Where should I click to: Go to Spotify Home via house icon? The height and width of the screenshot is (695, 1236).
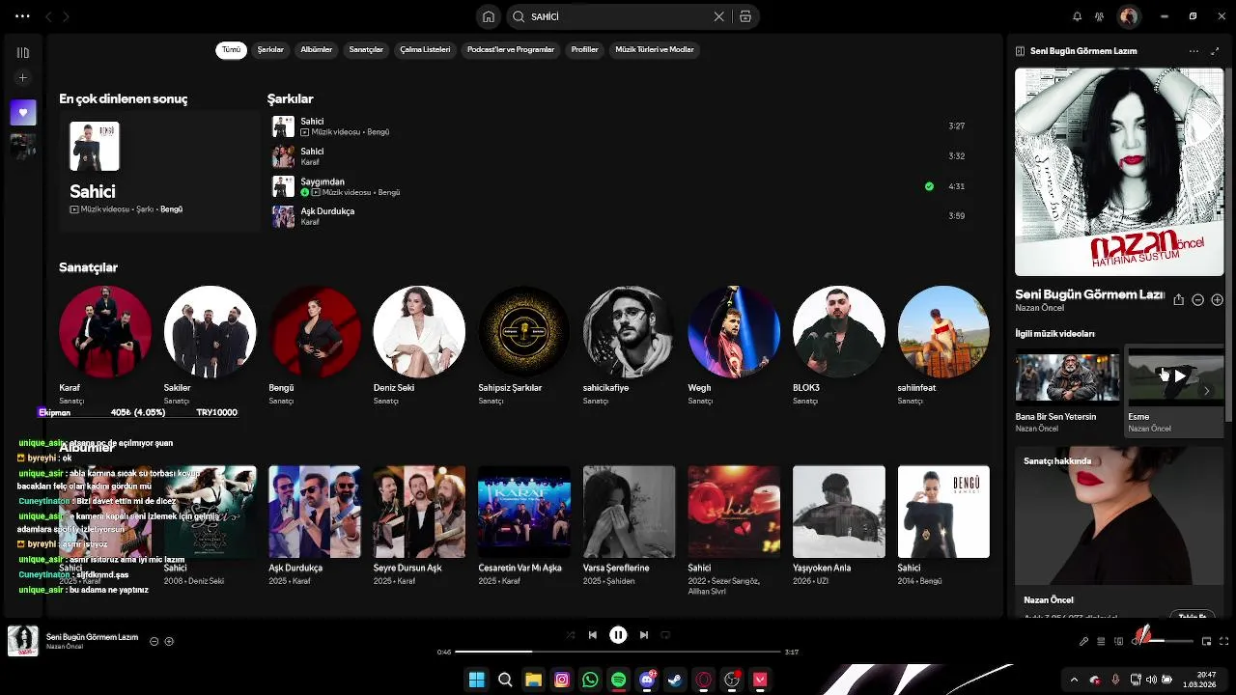tap(489, 16)
